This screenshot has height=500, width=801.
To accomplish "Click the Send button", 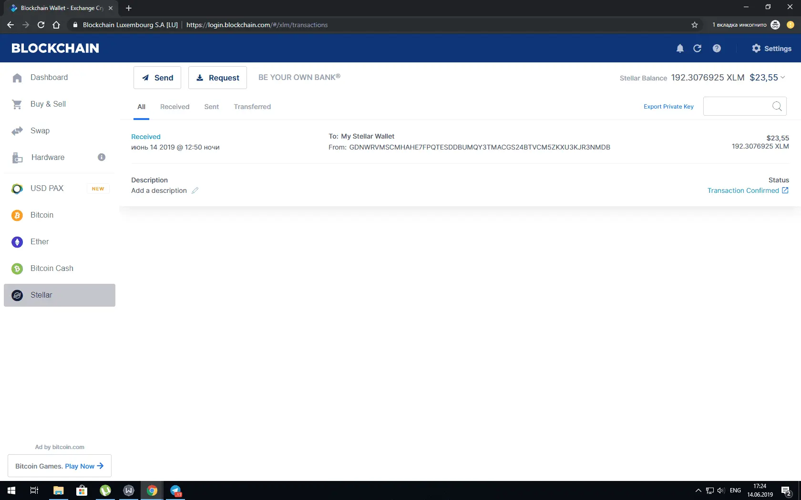I will click(157, 78).
